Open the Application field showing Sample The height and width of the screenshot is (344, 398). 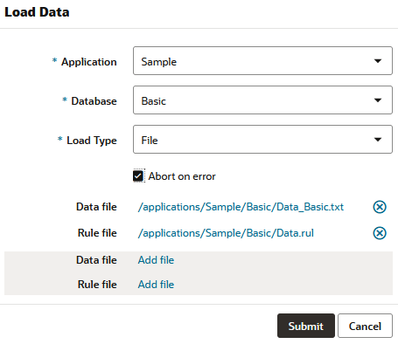[262, 61]
